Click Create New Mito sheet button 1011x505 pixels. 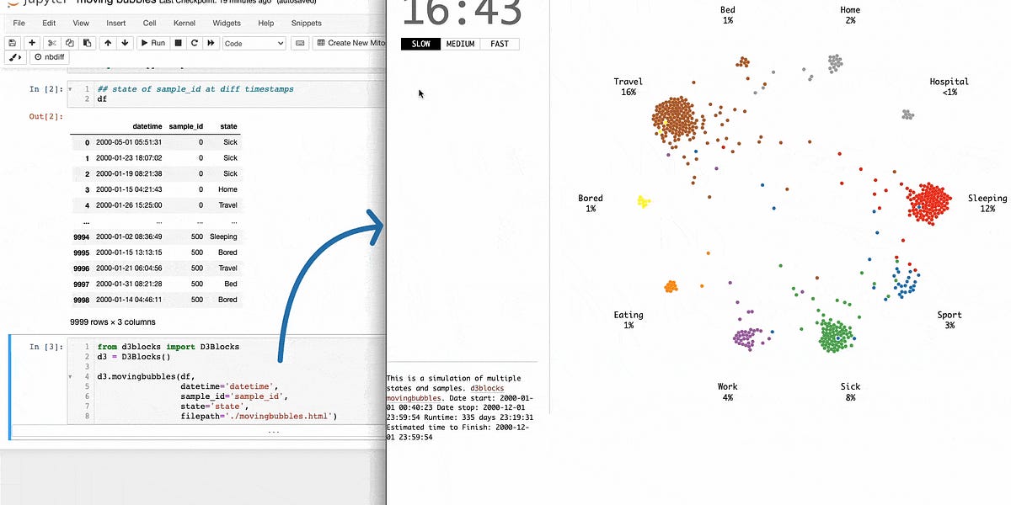(x=349, y=43)
